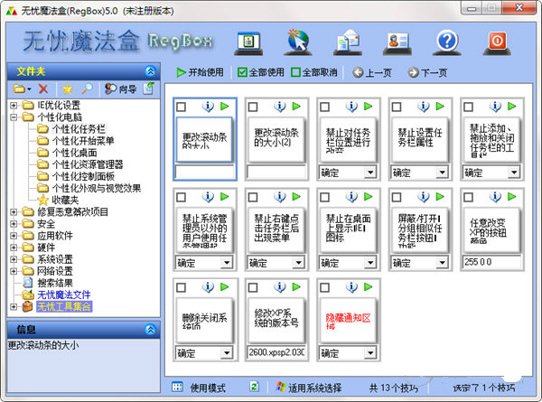Screen dimensions: 542x402
Task: Click the export page icon beside 向导
Action: coord(149,89)
